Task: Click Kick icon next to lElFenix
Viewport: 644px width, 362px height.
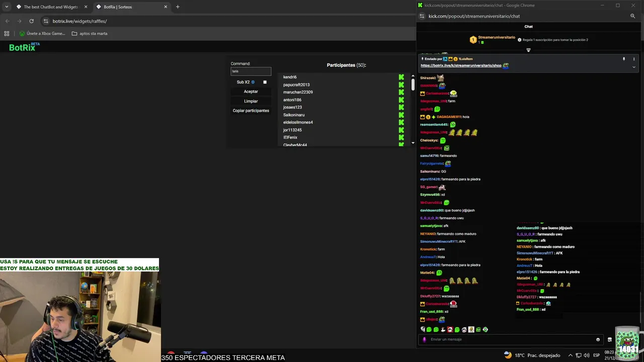Action: pos(401,138)
